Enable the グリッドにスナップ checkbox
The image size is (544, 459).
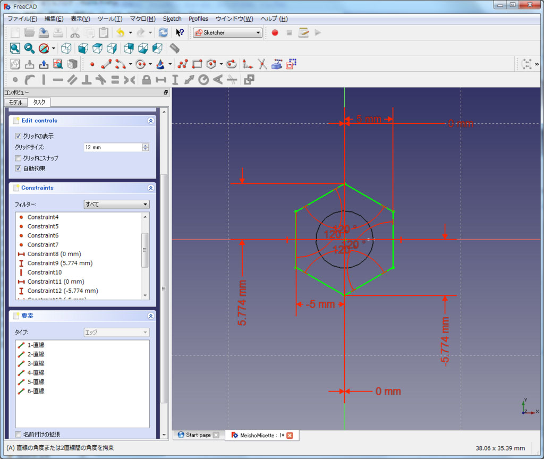click(19, 158)
